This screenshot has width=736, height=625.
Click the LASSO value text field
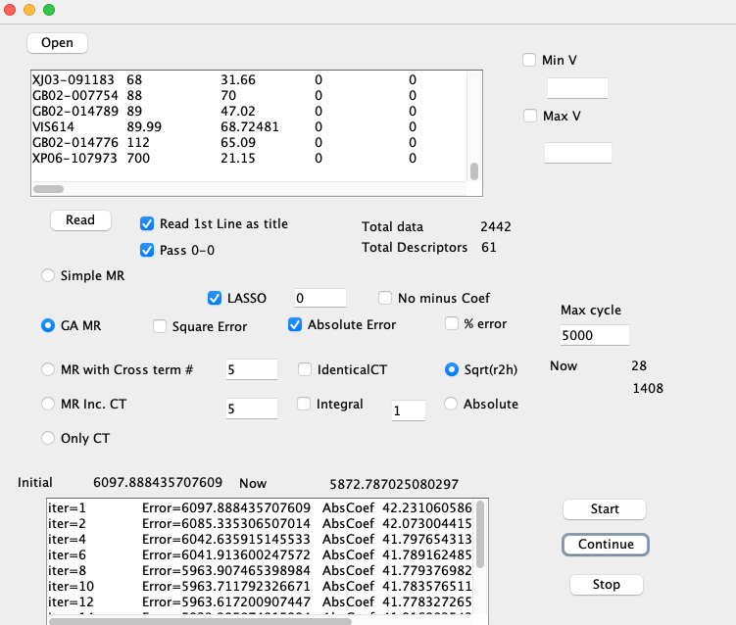(x=320, y=298)
